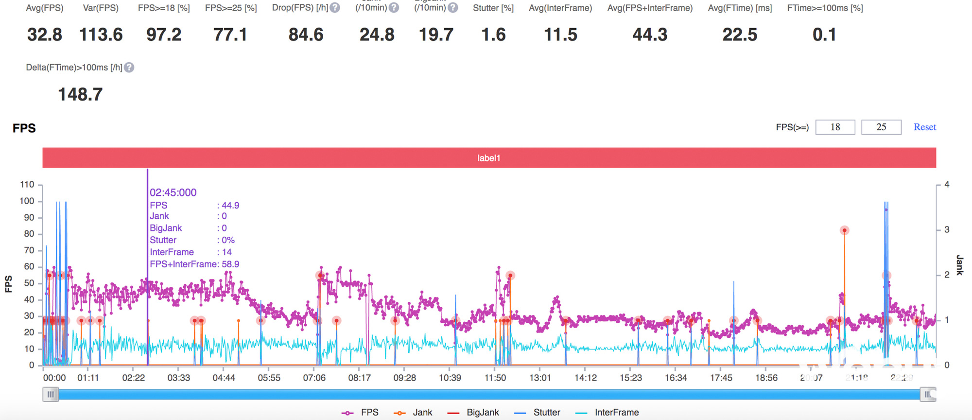Select Avg(InterFrame) value 11.5

click(x=560, y=35)
